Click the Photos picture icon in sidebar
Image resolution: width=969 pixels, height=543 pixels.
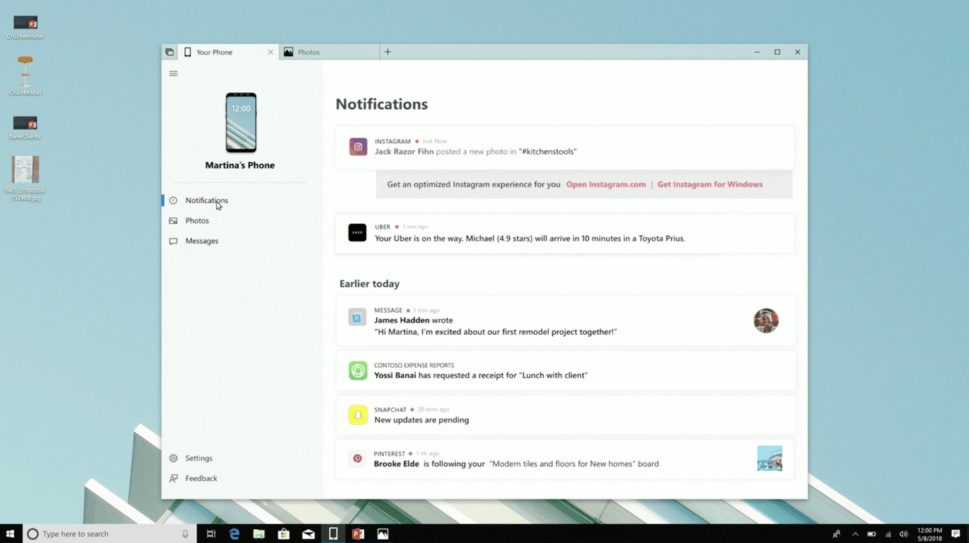tap(173, 221)
